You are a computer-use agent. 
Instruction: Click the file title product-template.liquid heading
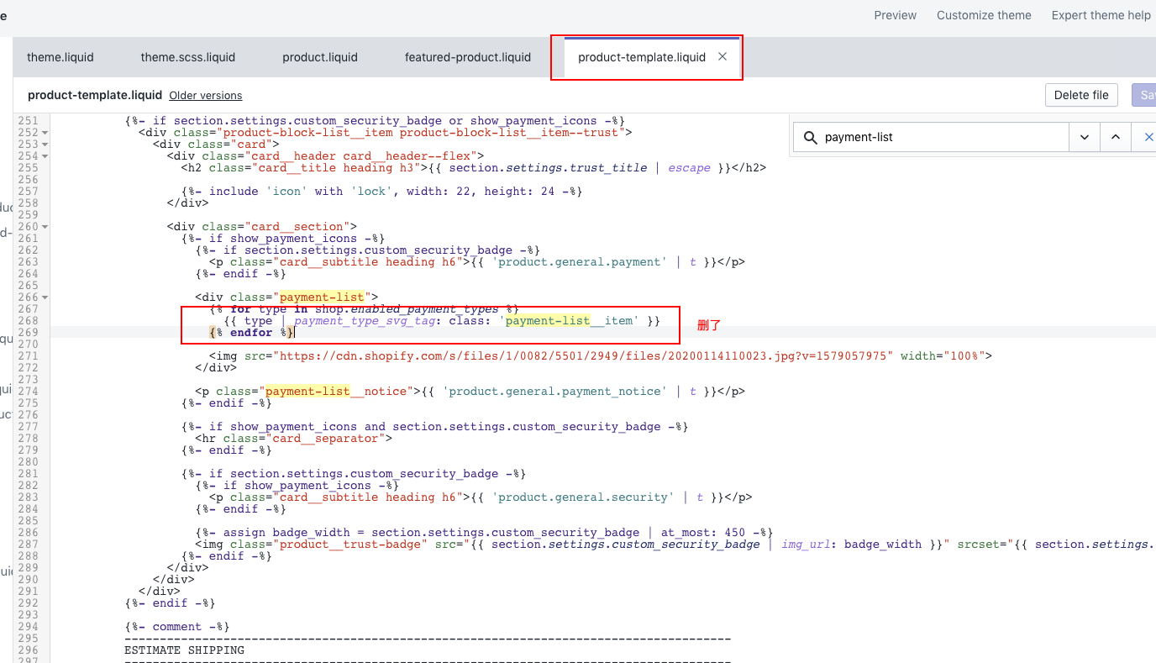point(95,95)
